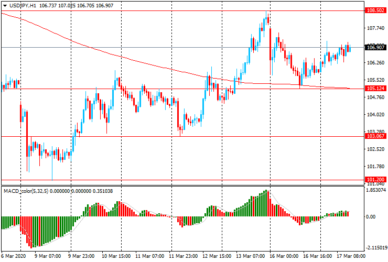Screen dimensions: 388x262
Task: Click the MACD scale minimum -2.115019
Action: click(x=376, y=248)
